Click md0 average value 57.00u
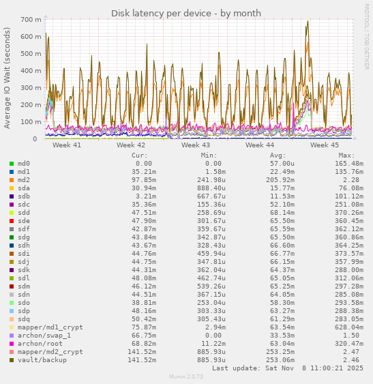The width and height of the screenshot is (373, 384). click(x=282, y=164)
